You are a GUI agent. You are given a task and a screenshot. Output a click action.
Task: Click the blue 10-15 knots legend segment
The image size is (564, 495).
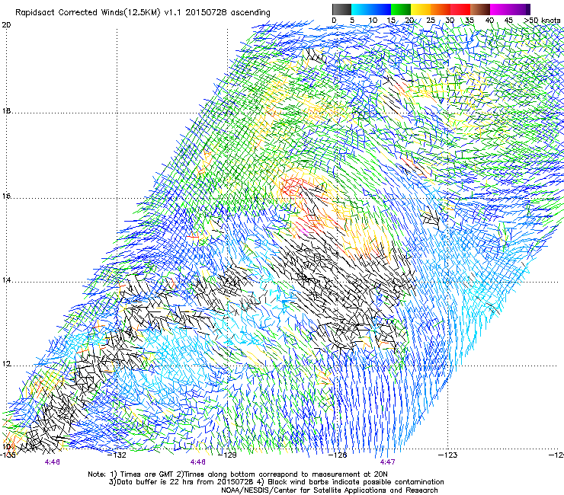pos(381,9)
